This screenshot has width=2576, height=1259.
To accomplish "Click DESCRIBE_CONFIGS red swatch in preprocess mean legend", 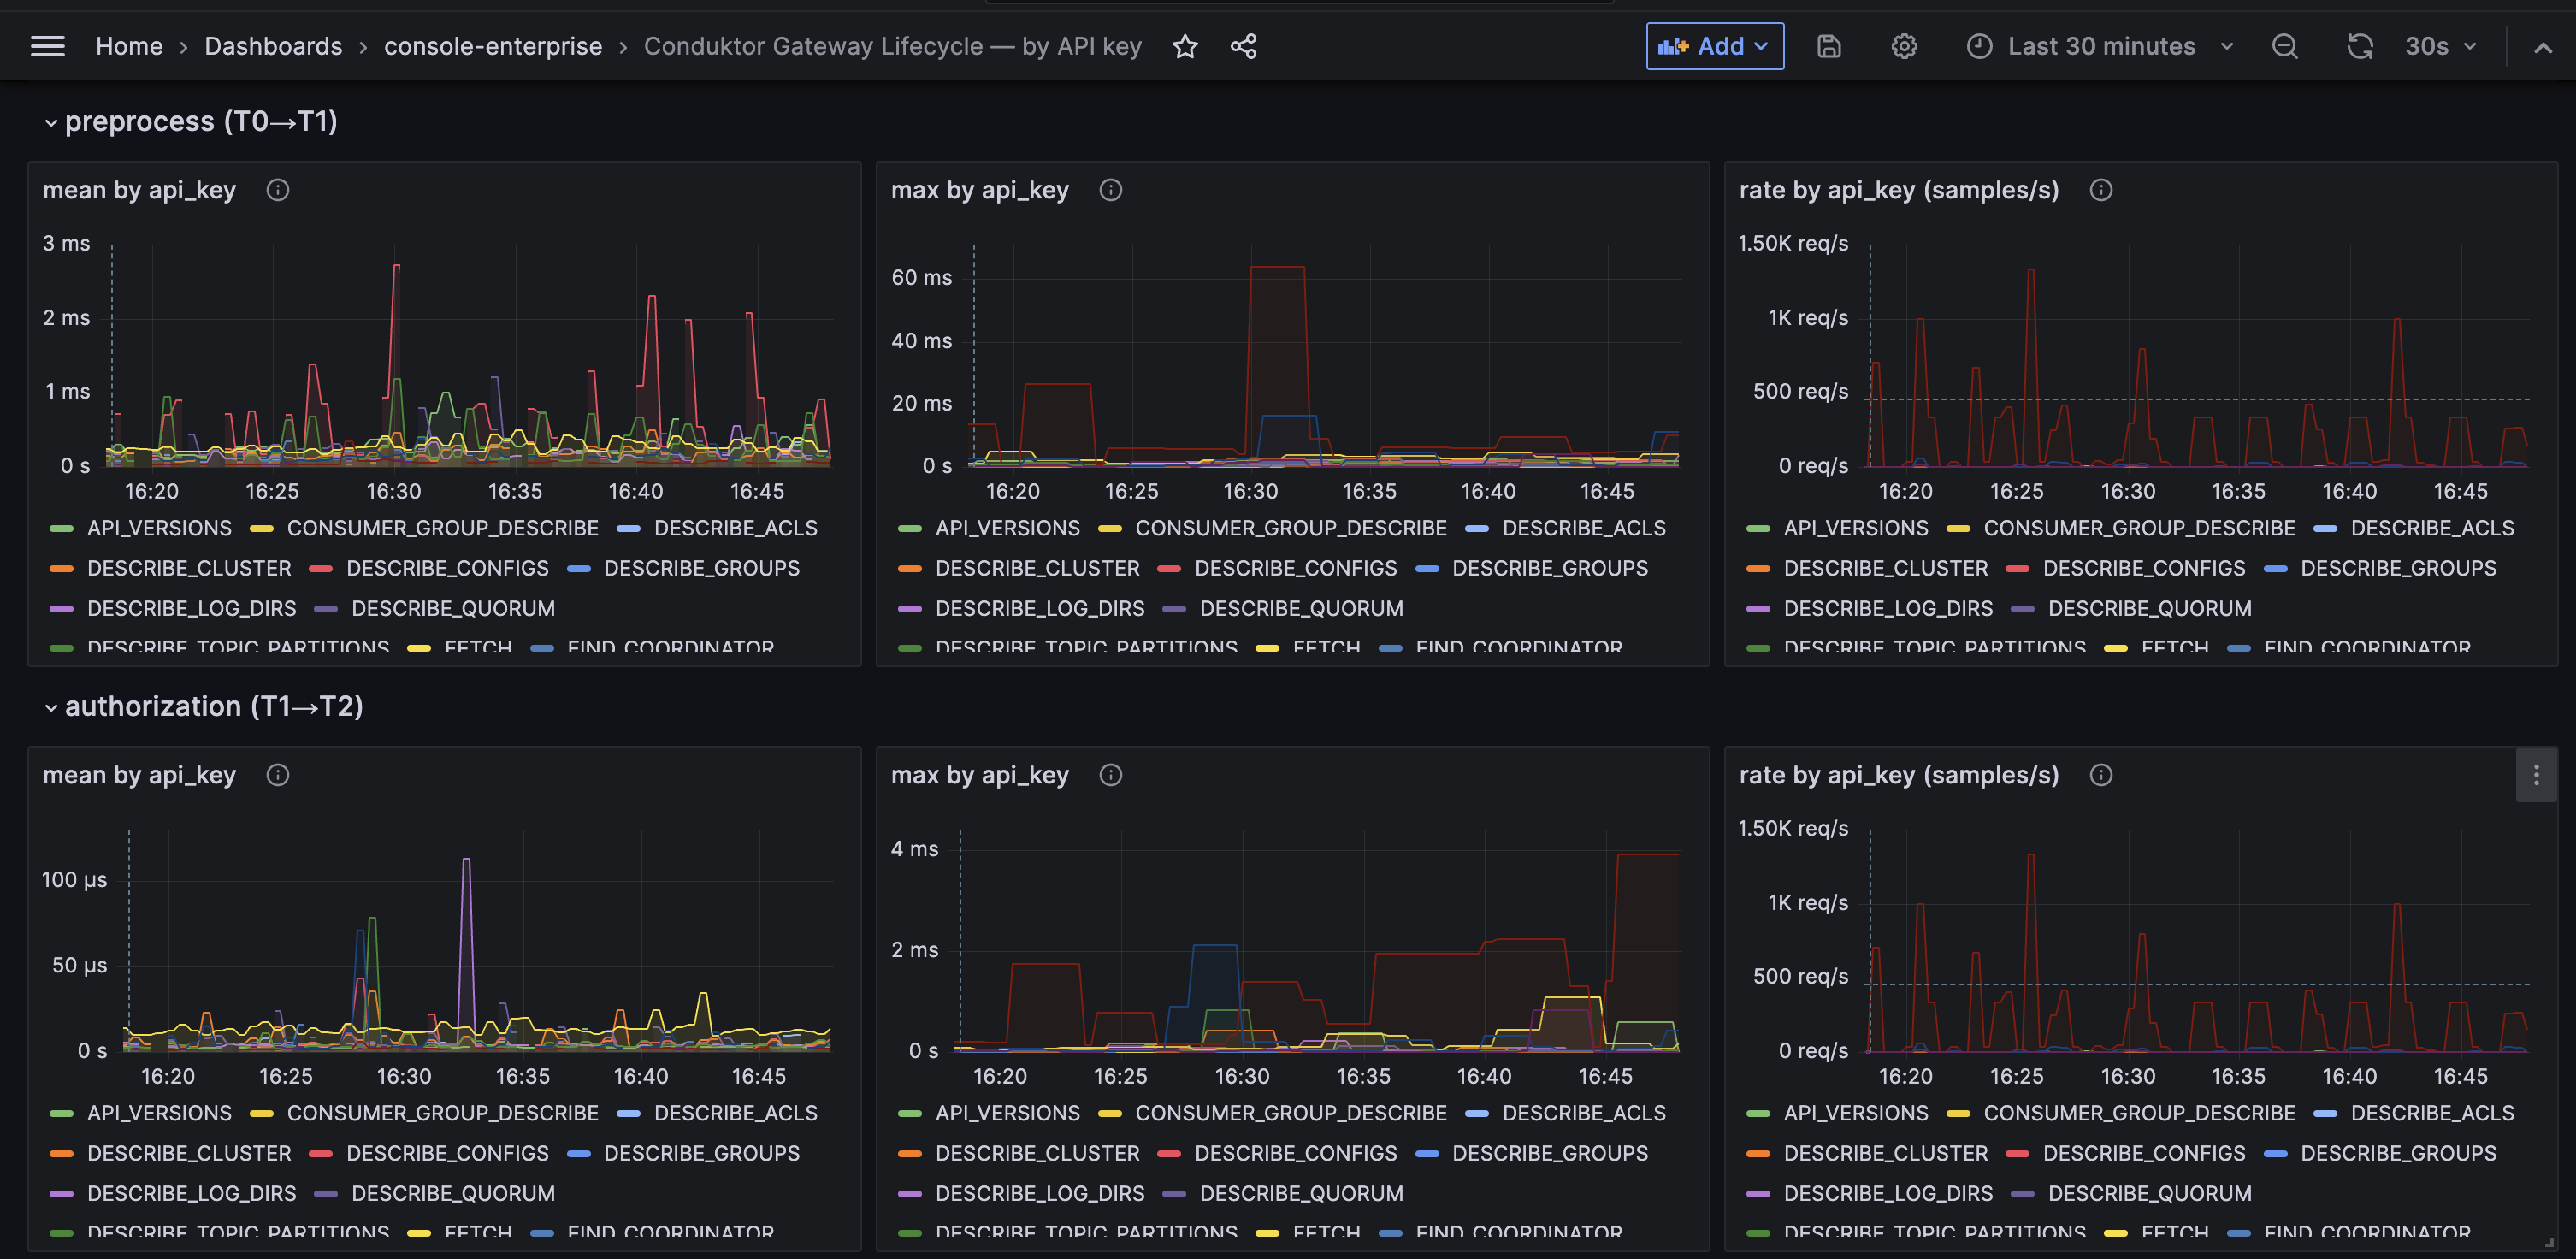I will (321, 568).
